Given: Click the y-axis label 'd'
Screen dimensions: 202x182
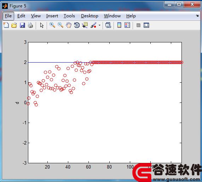Looking at the screenshot, I should (17, 103).
